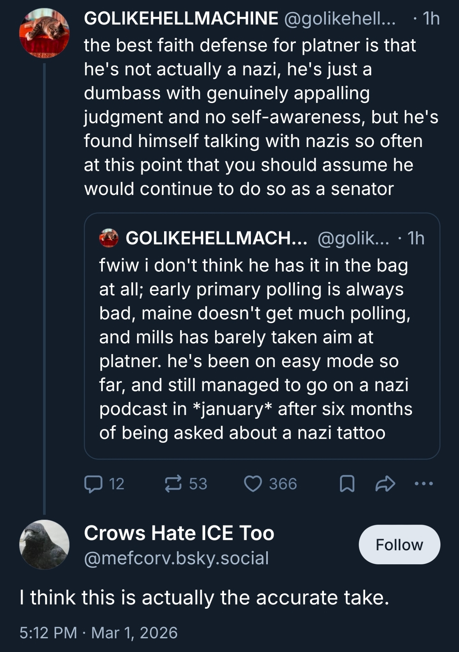Open the @mefcorv.bsky.social handle

point(176,558)
